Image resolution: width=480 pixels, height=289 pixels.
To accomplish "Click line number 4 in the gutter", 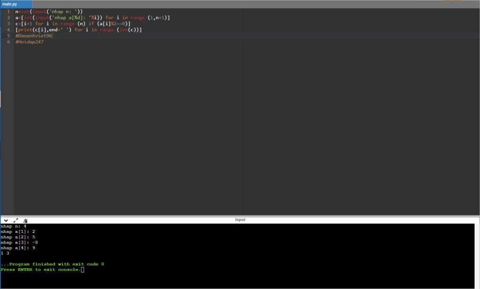I will click(x=8, y=30).
